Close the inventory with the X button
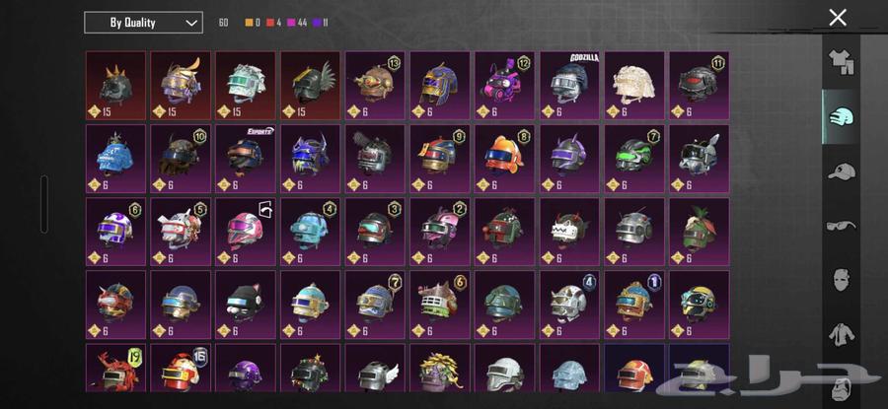Image resolution: width=888 pixels, height=409 pixels. point(838,18)
